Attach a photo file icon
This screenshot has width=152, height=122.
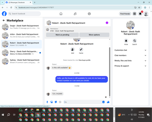[52, 102]
